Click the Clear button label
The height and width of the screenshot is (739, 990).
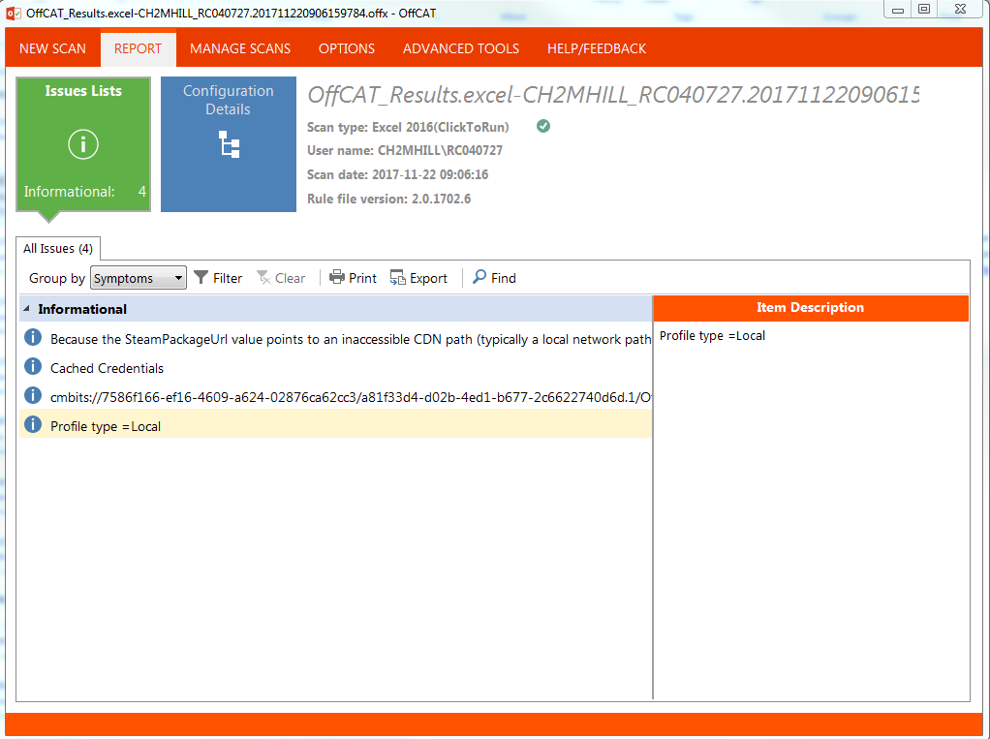click(290, 278)
